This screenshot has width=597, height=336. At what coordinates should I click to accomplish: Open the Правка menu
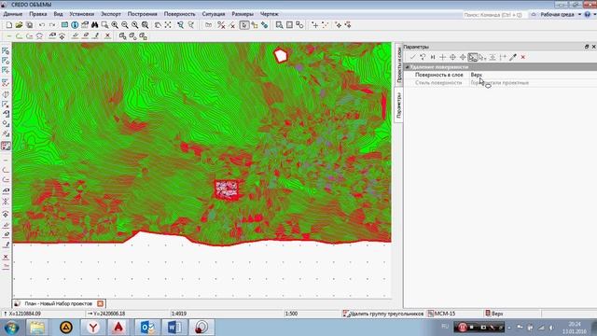coord(38,14)
